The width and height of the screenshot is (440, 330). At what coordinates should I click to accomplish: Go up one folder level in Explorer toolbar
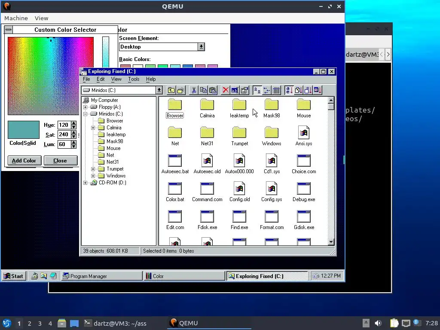pos(171,90)
